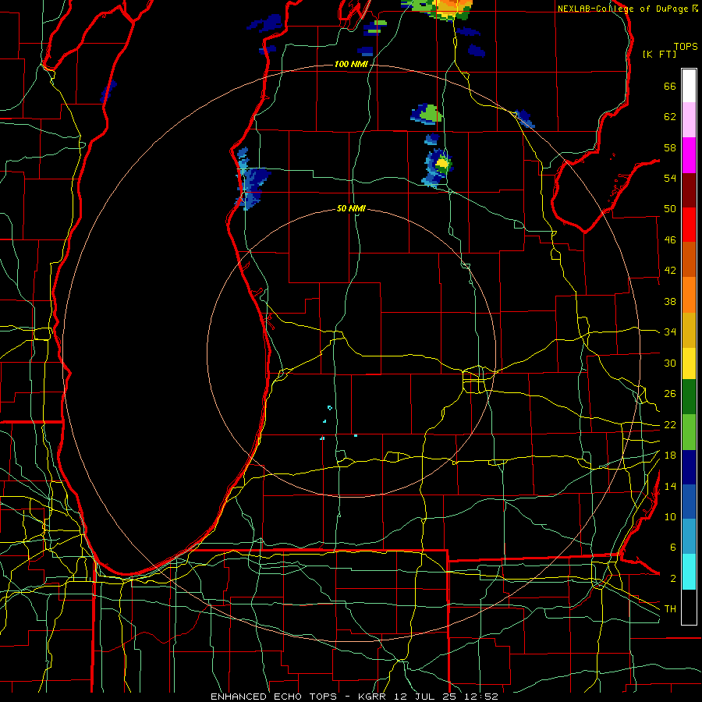Click the "50 NMI" range ring label
702x702 pixels.
click(351, 208)
